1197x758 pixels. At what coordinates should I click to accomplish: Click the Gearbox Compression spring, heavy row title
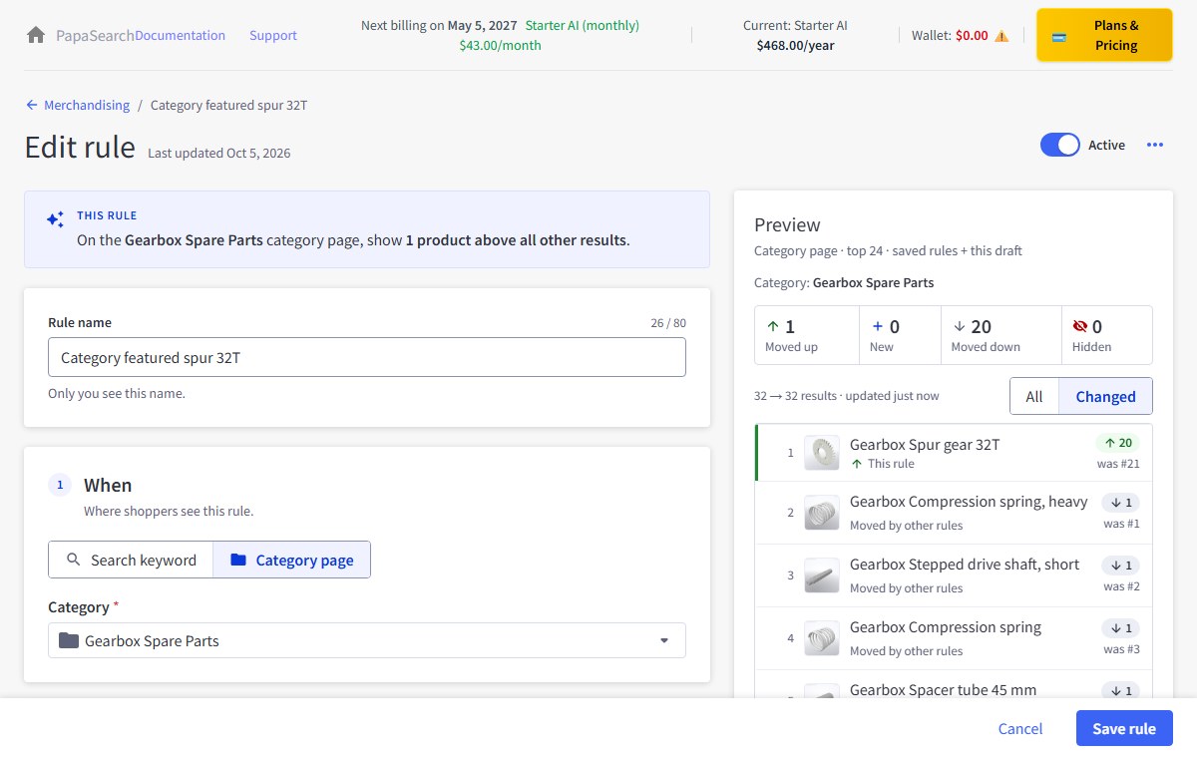(969, 502)
